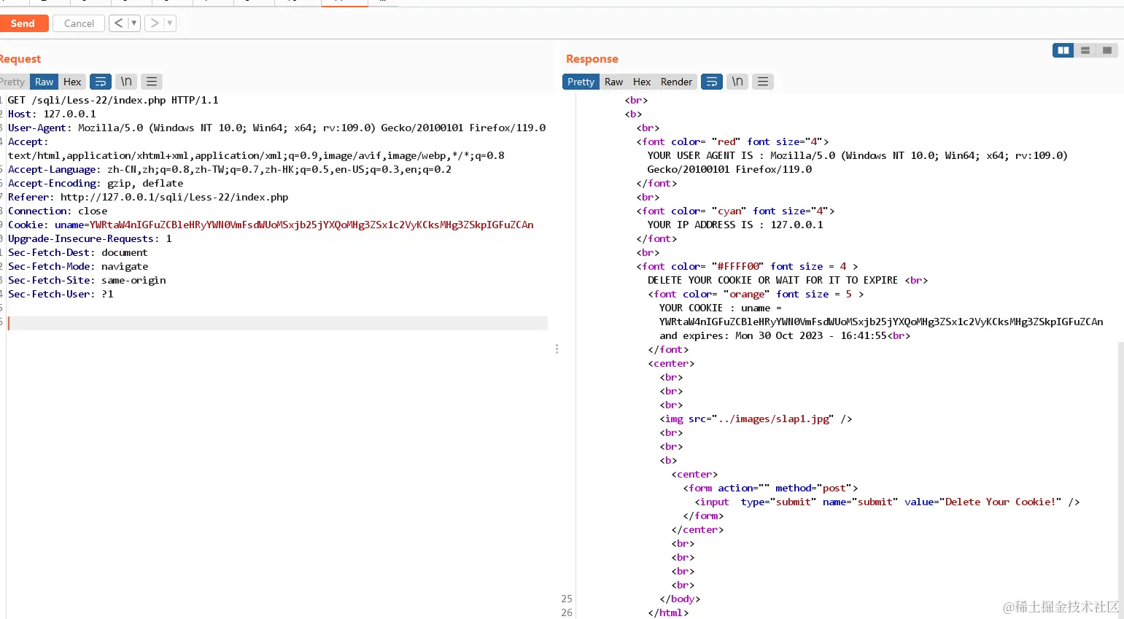The width and height of the screenshot is (1124, 619).
Task: Click the closing </form> tag in the response
Action: click(703, 515)
